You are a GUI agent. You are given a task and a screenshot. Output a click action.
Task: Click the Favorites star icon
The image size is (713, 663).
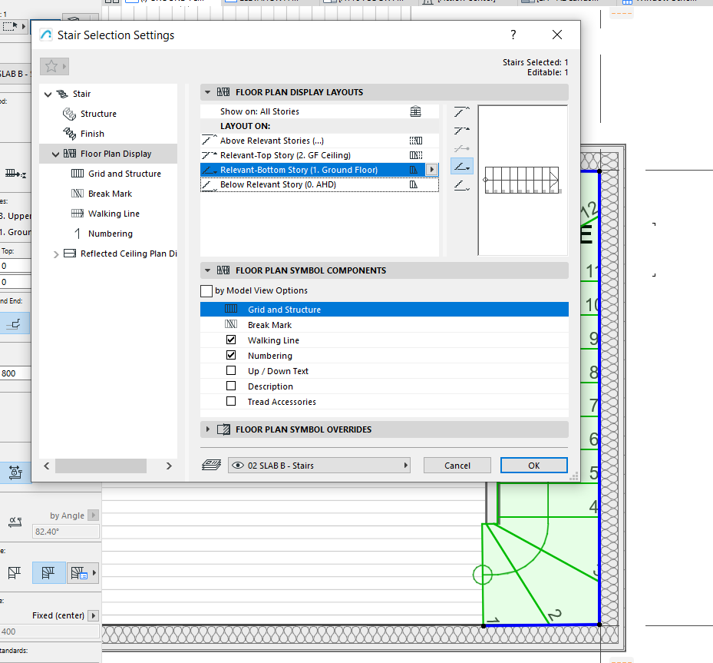click(x=51, y=66)
